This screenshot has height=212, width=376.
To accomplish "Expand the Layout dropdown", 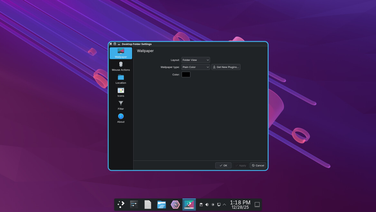I will click(195, 60).
